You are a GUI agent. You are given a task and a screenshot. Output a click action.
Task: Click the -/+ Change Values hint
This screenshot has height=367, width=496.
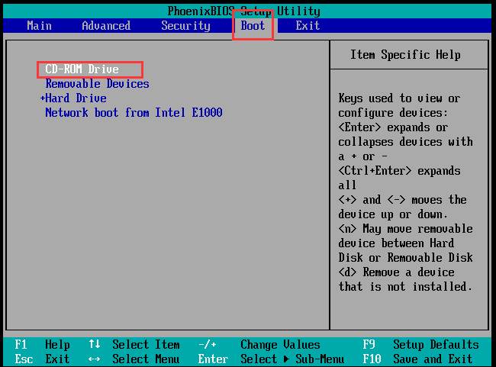click(259, 345)
